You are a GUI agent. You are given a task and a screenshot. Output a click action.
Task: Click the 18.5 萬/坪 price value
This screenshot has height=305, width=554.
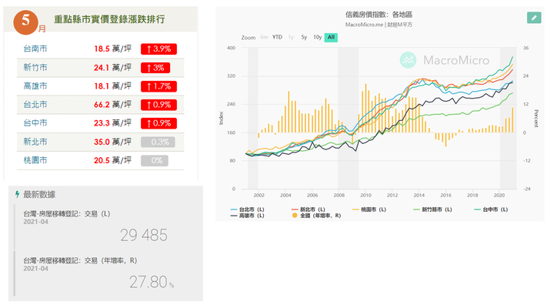point(112,49)
